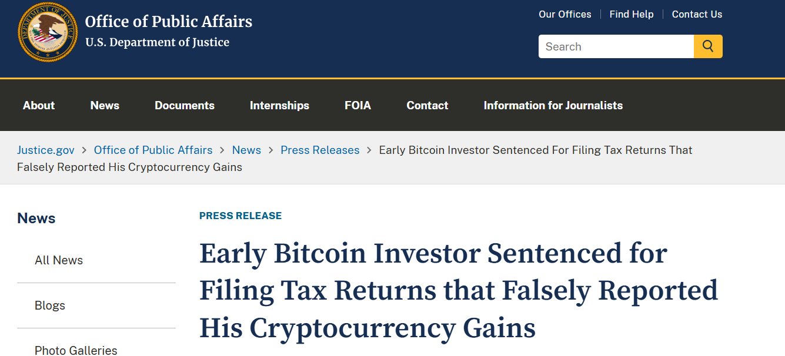Image resolution: width=785 pixels, height=356 pixels.
Task: Go to Justice.gov breadcrumb link
Action: (46, 150)
